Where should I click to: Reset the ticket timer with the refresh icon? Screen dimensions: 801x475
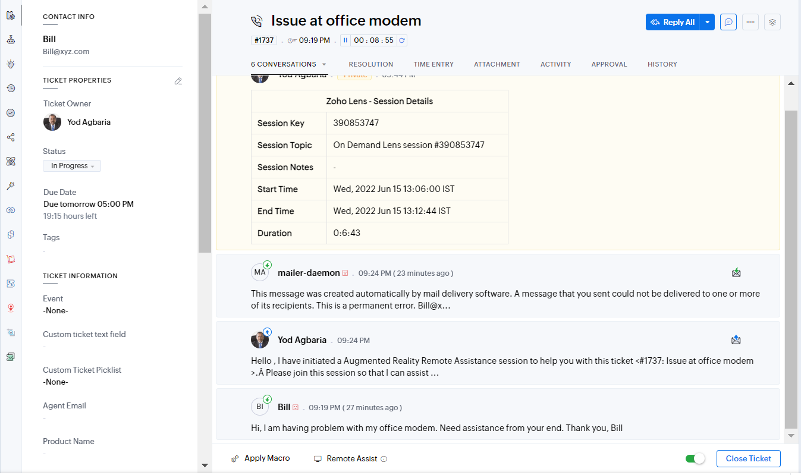[x=402, y=40]
